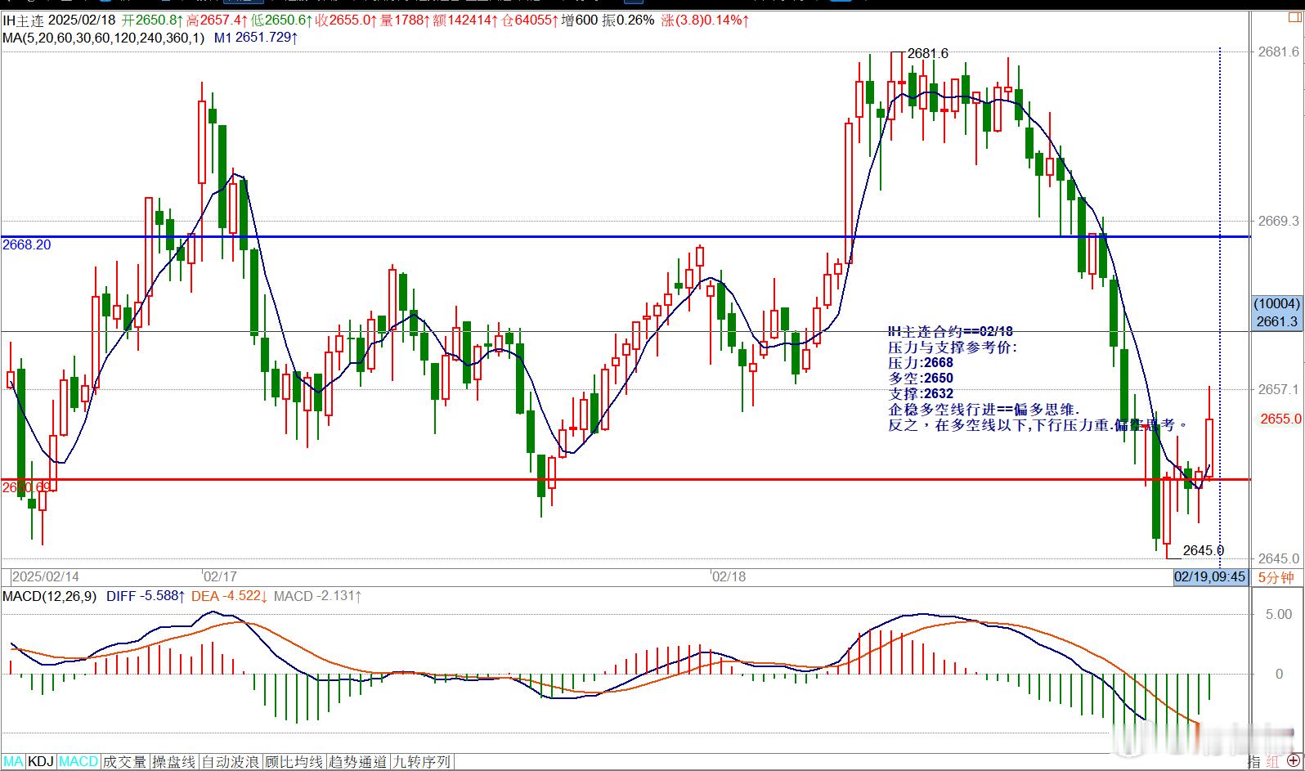Click the DEA -4.522 value

click(229, 596)
